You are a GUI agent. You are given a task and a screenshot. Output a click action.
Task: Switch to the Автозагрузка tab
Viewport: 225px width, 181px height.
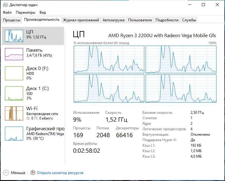(x=113, y=20)
